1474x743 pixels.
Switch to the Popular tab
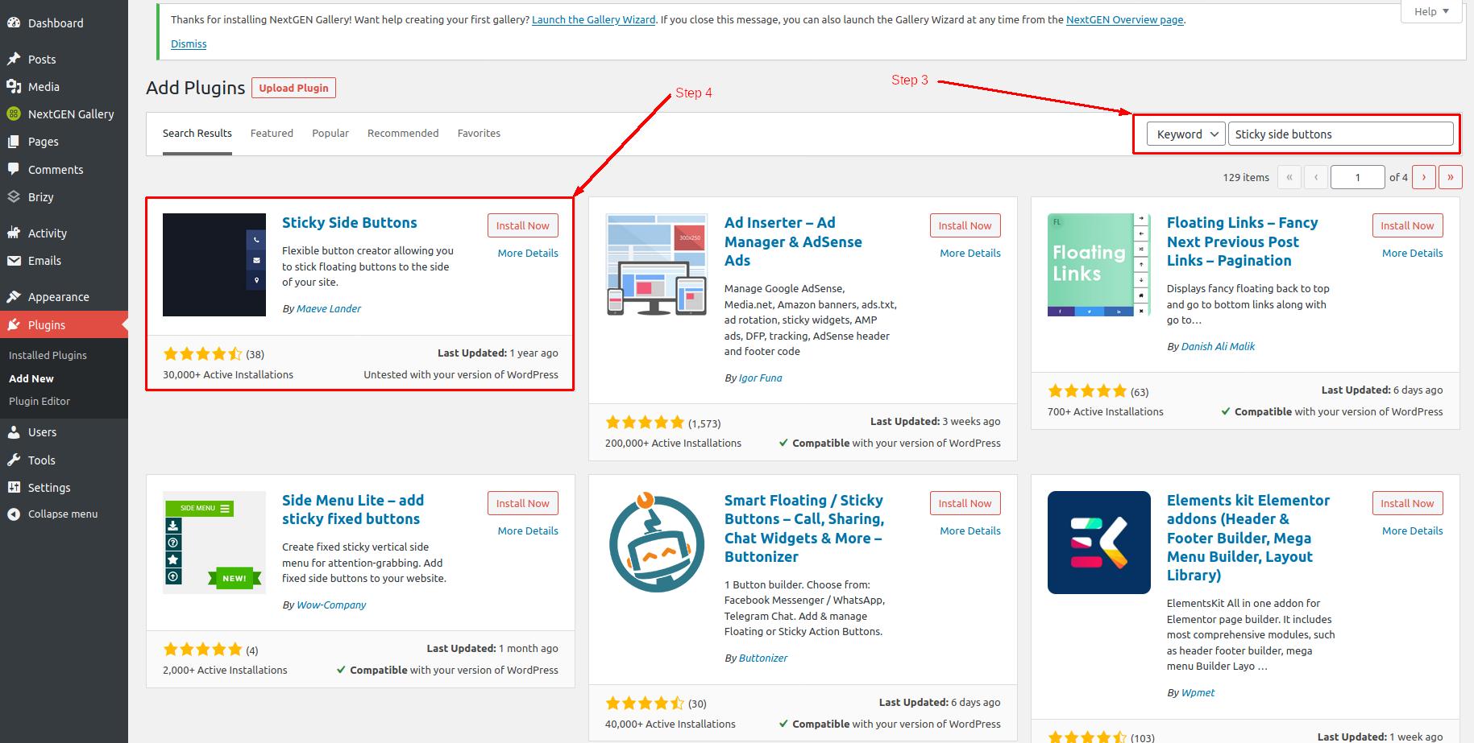pos(330,133)
